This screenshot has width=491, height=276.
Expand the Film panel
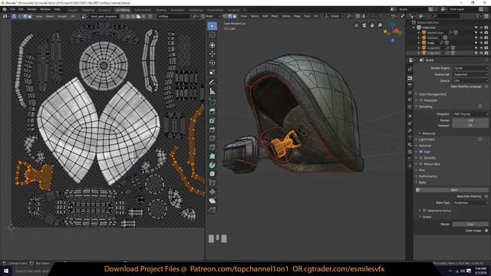pos(421,170)
